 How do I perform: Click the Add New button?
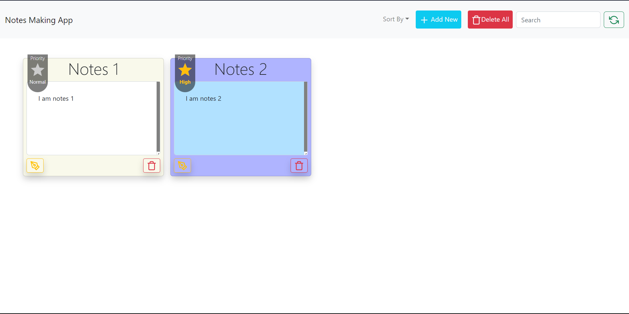438,19
